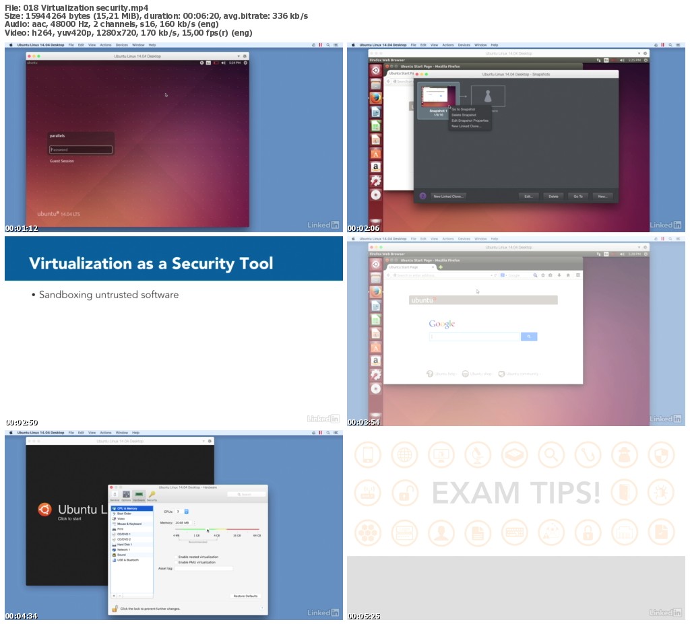Click Edit… button in Snapshots window
Image resolution: width=690 pixels, height=624 pixels.
click(528, 197)
